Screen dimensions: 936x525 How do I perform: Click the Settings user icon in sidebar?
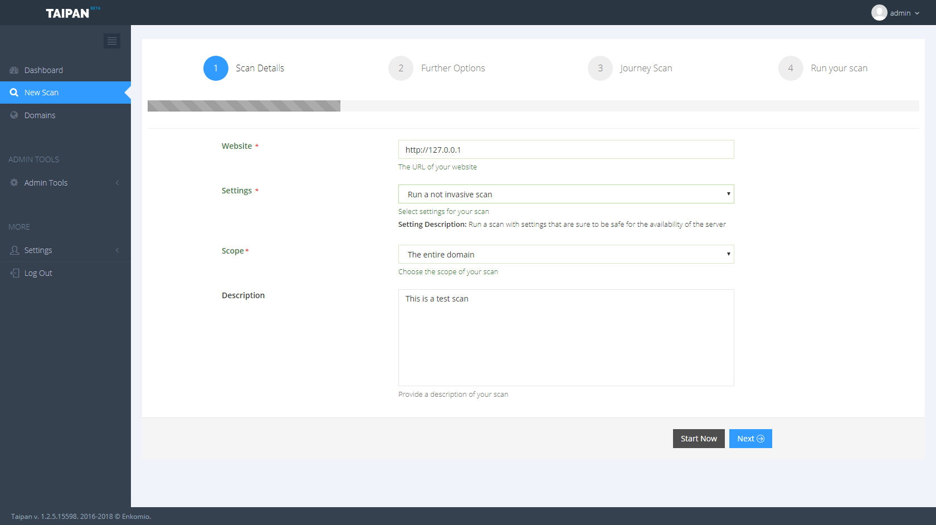(x=14, y=250)
